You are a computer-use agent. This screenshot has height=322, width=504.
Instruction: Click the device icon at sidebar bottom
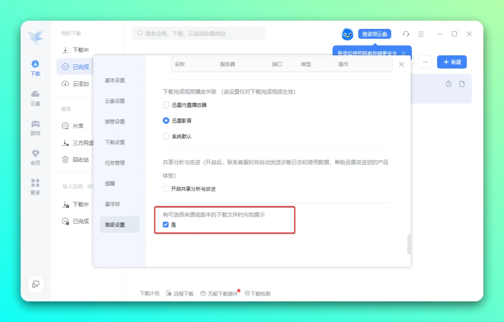click(35, 284)
